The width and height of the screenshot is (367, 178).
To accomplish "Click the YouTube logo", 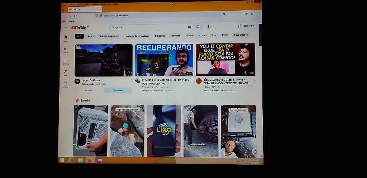I will [80, 27].
